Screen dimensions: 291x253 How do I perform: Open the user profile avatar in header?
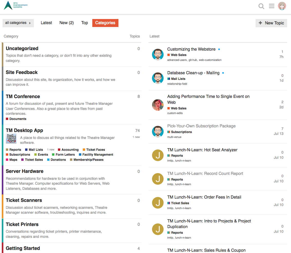(x=282, y=6)
